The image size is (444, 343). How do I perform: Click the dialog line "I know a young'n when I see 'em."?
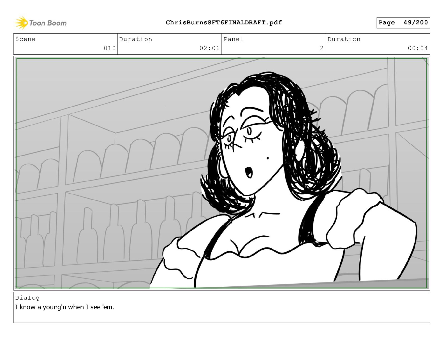tap(65, 307)
